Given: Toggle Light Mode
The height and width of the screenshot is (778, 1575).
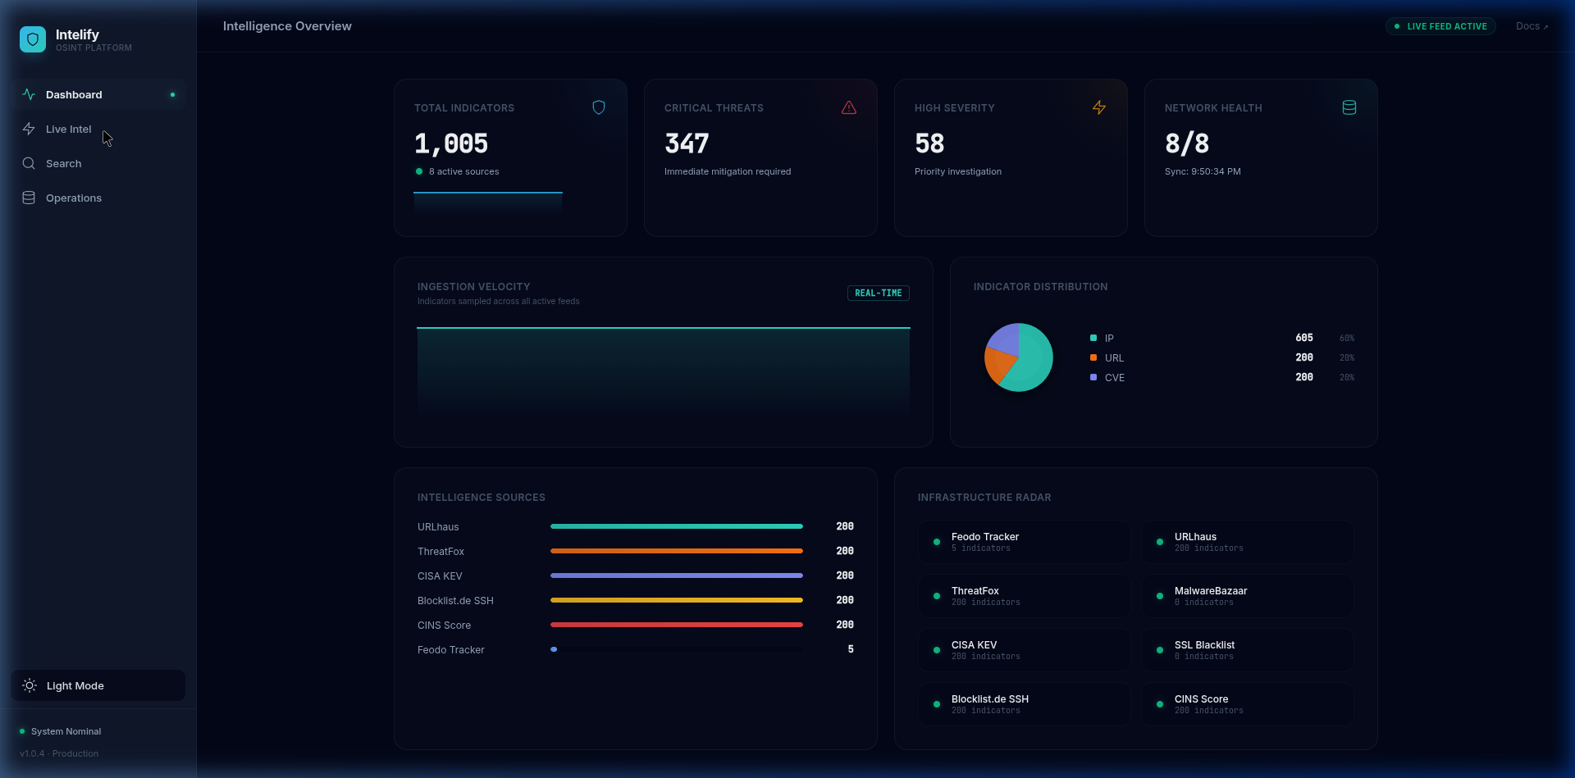Looking at the screenshot, I should [x=98, y=685].
